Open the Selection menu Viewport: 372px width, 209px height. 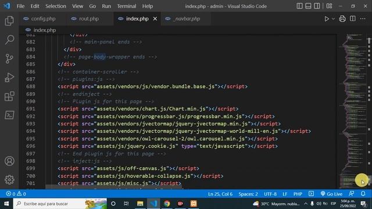(56, 6)
